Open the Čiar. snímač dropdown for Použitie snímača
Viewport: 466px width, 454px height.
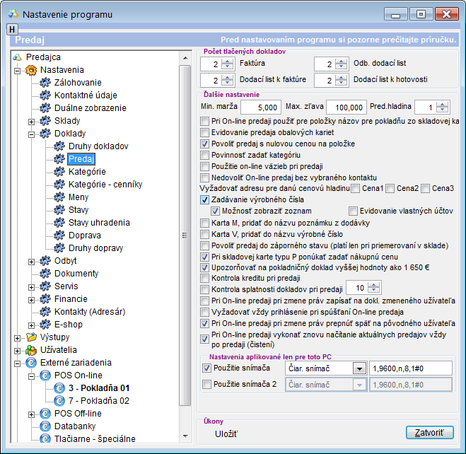359,368
